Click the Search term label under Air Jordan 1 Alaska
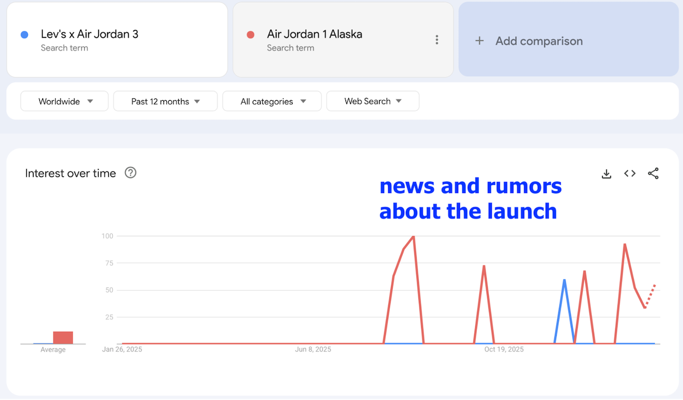This screenshot has width=683, height=400. coord(291,48)
